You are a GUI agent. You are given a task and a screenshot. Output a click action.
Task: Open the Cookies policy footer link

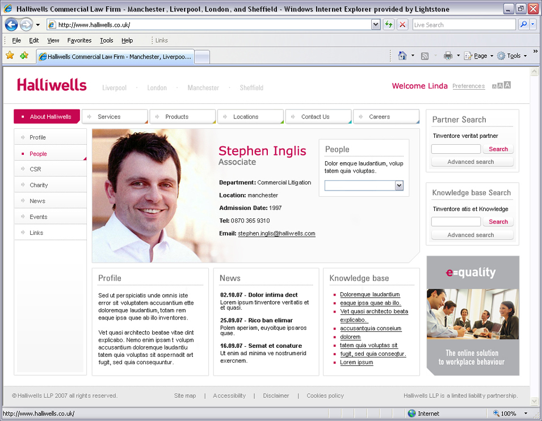pos(325,395)
